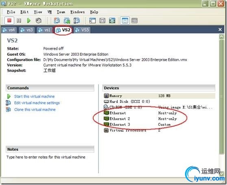Click Edit virtual machine settings link

pos(37,103)
